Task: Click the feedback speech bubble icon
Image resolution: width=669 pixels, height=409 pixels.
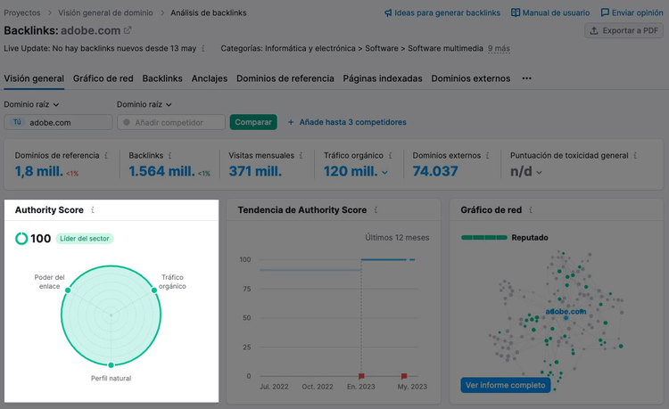Action: pyautogui.click(x=605, y=12)
